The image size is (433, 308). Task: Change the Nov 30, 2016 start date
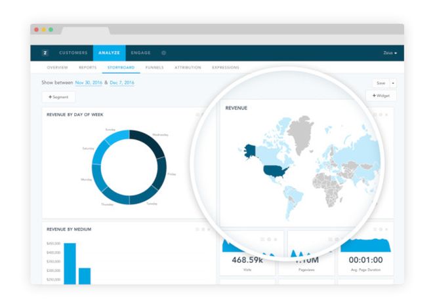click(x=89, y=83)
